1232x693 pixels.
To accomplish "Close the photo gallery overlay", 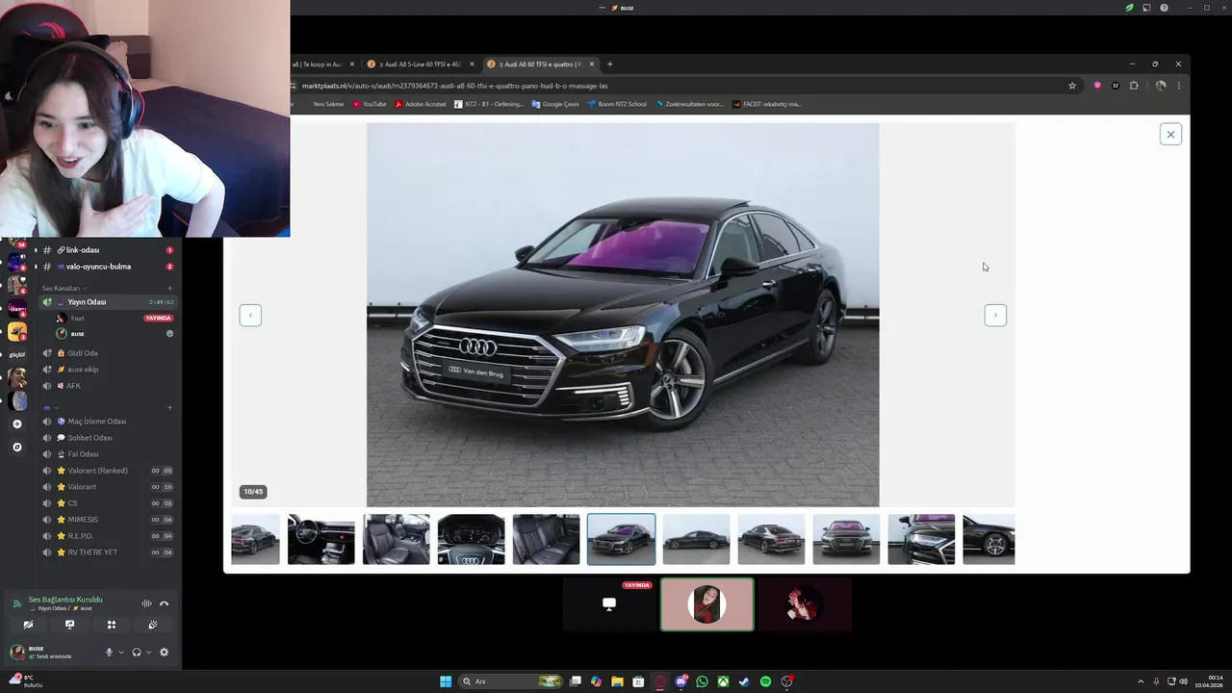I will [1170, 135].
